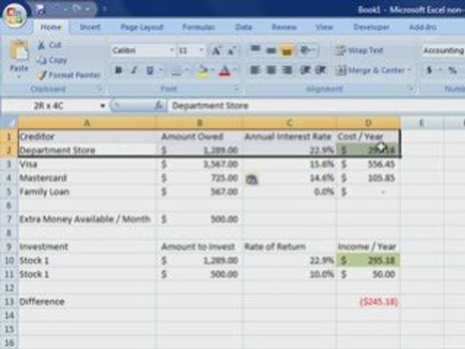The width and height of the screenshot is (465, 349).
Task: Open the Font dialog launcher
Action: [236, 88]
